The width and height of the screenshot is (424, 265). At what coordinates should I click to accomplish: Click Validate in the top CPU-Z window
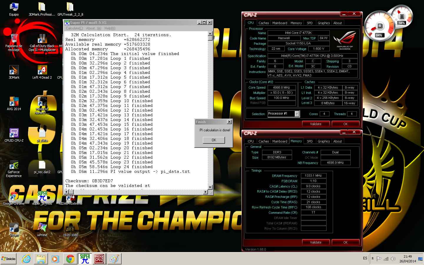click(x=316, y=124)
